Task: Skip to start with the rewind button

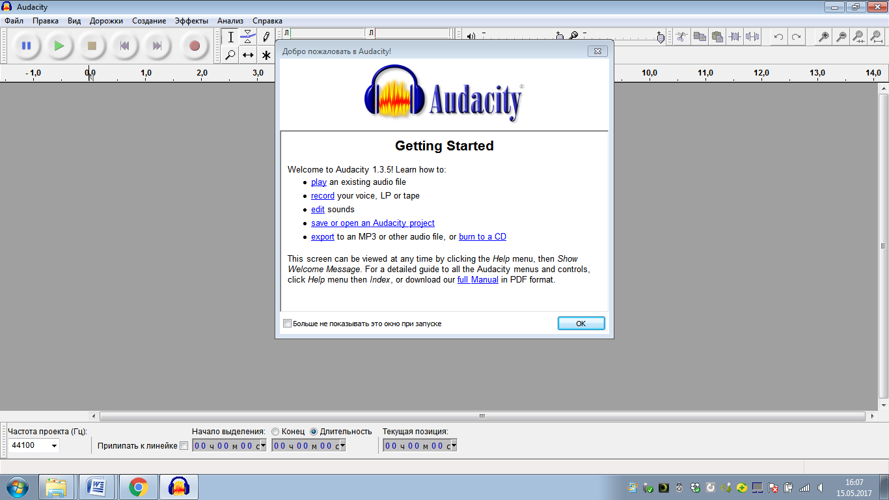Action: click(124, 46)
